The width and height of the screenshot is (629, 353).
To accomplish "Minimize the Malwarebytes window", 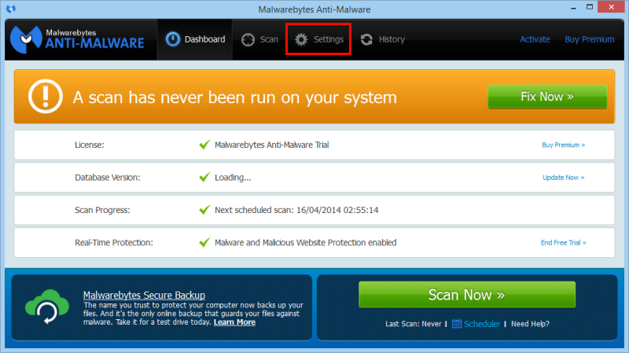I will pyautogui.click(x=573, y=7).
